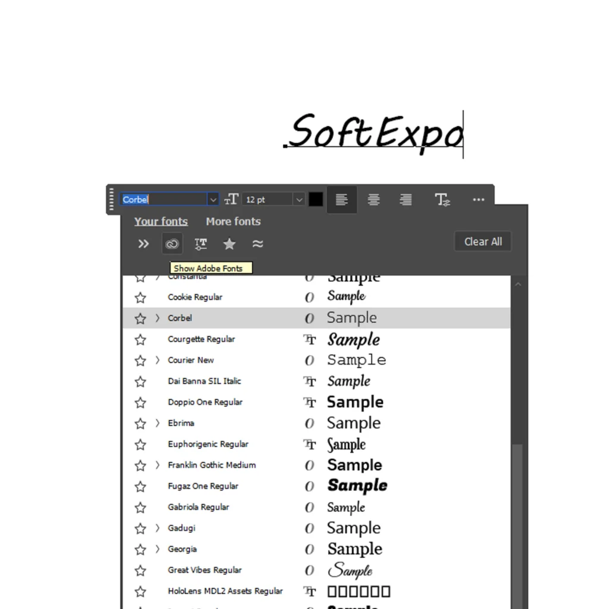Expand the font filter options double-arrow icon

143,243
